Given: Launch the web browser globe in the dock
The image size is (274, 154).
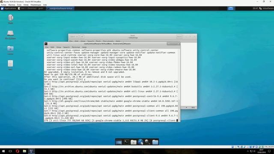Looking at the screenshot, I should 140,142.
